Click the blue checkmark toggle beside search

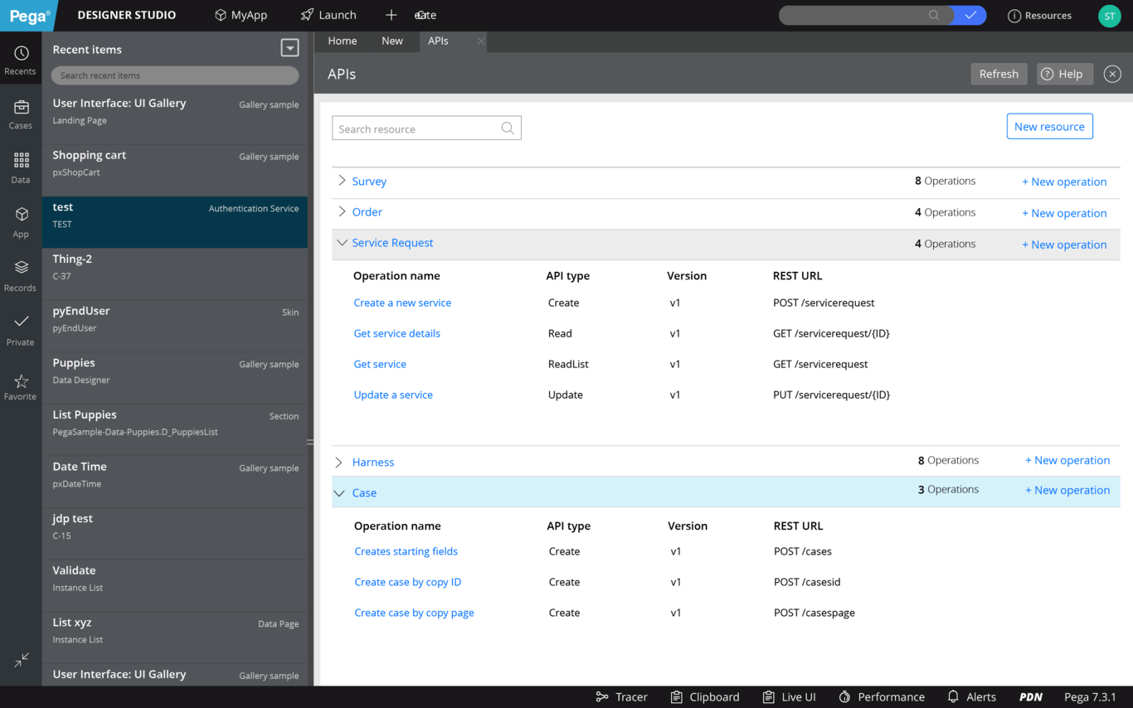click(x=970, y=15)
